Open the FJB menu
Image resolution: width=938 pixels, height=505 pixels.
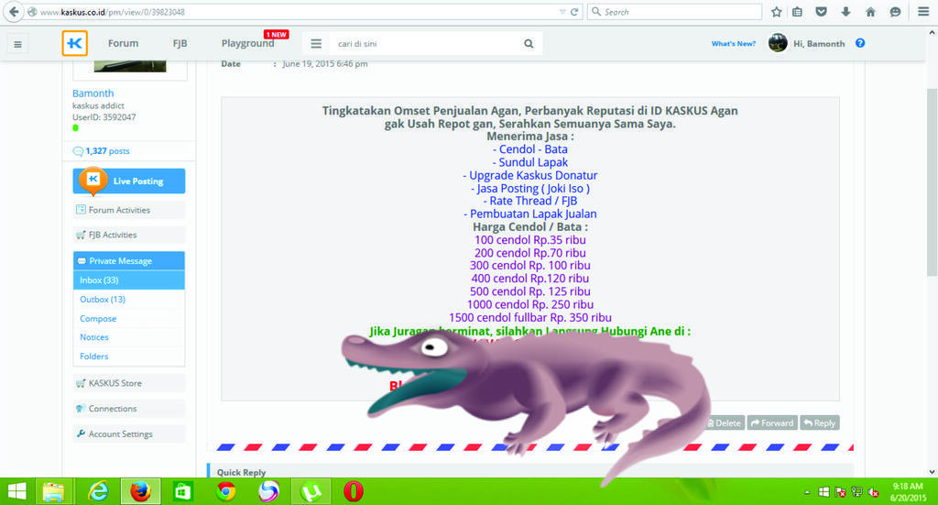pyautogui.click(x=180, y=43)
